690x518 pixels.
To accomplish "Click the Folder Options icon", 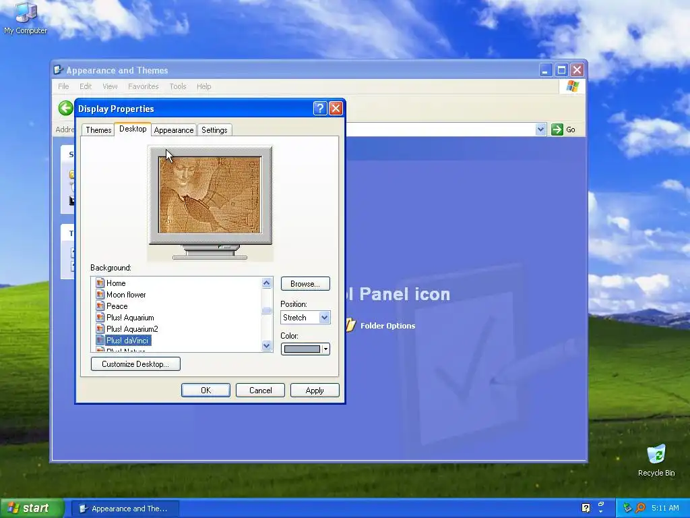I will (x=350, y=325).
